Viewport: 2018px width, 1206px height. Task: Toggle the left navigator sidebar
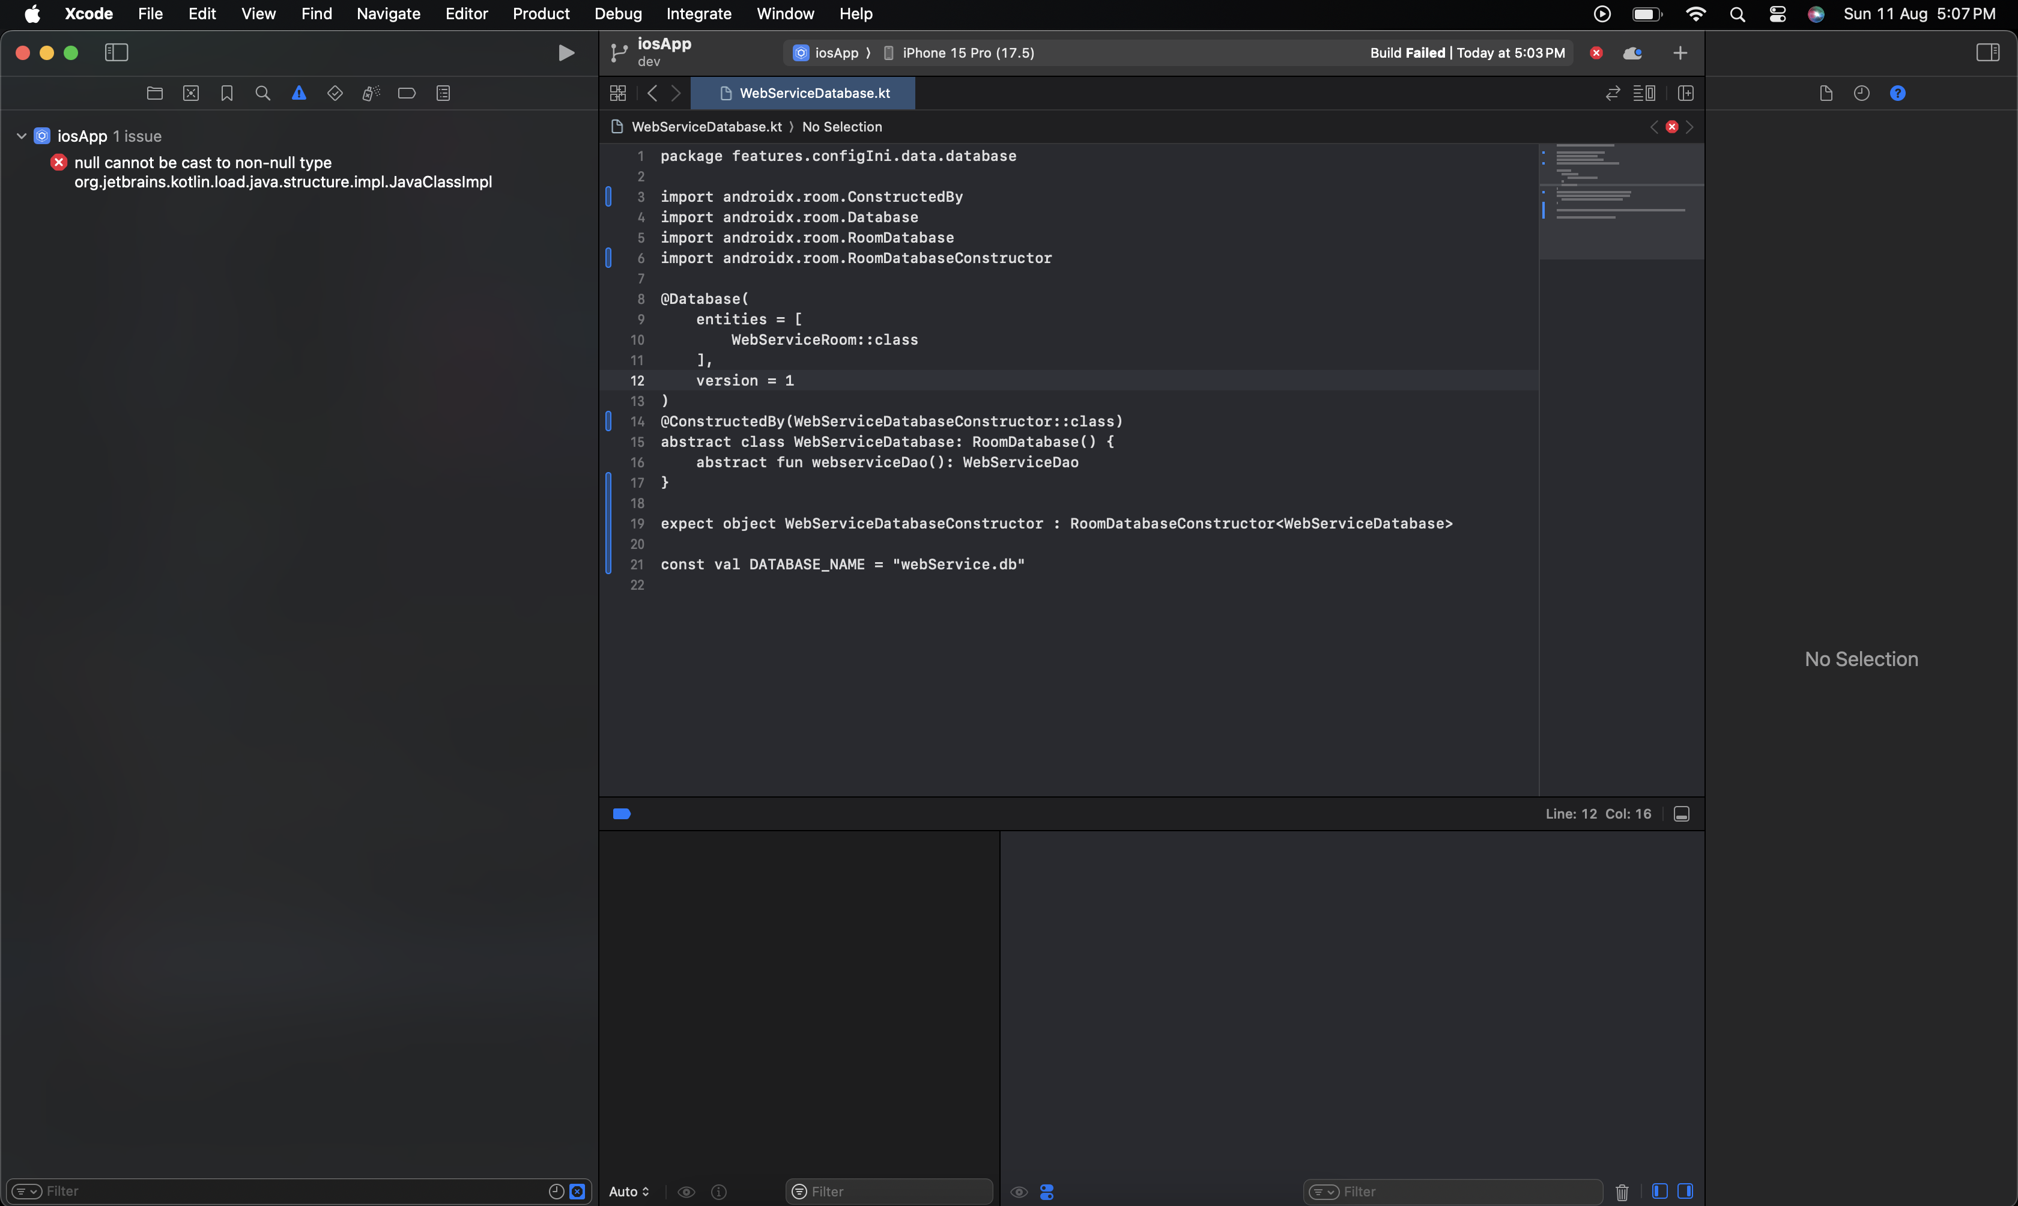116,53
